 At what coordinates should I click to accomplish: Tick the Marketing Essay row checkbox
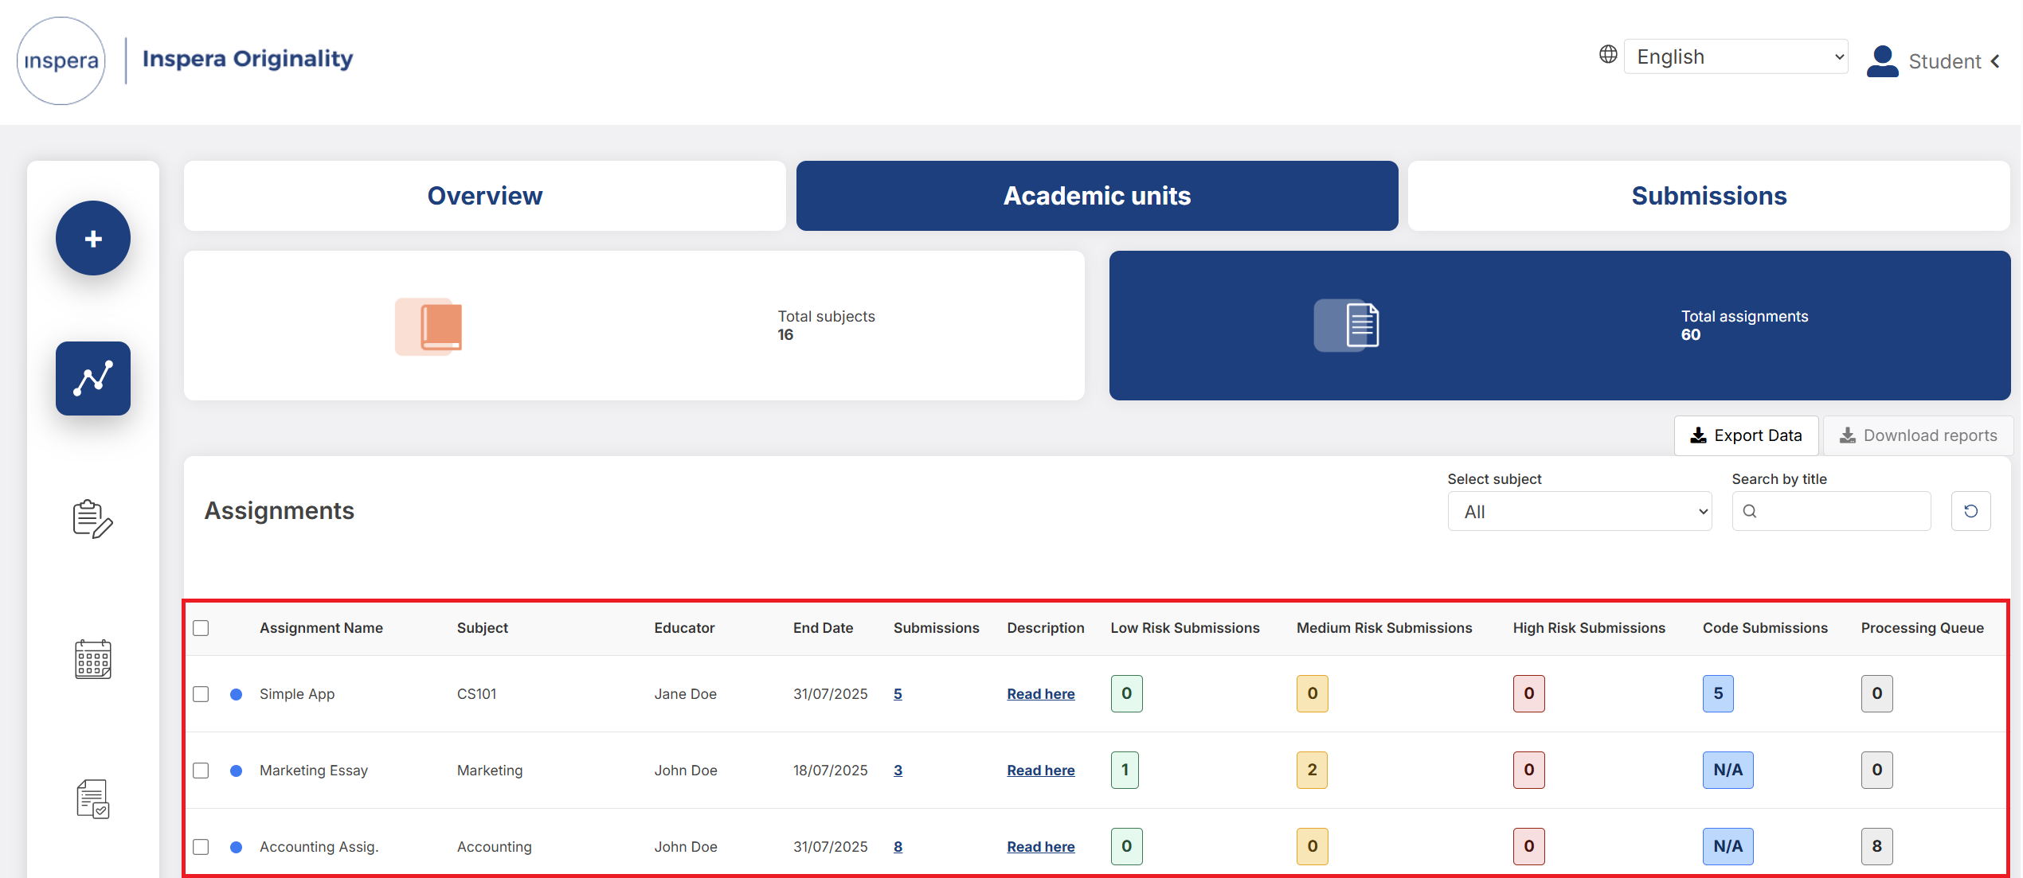click(201, 771)
